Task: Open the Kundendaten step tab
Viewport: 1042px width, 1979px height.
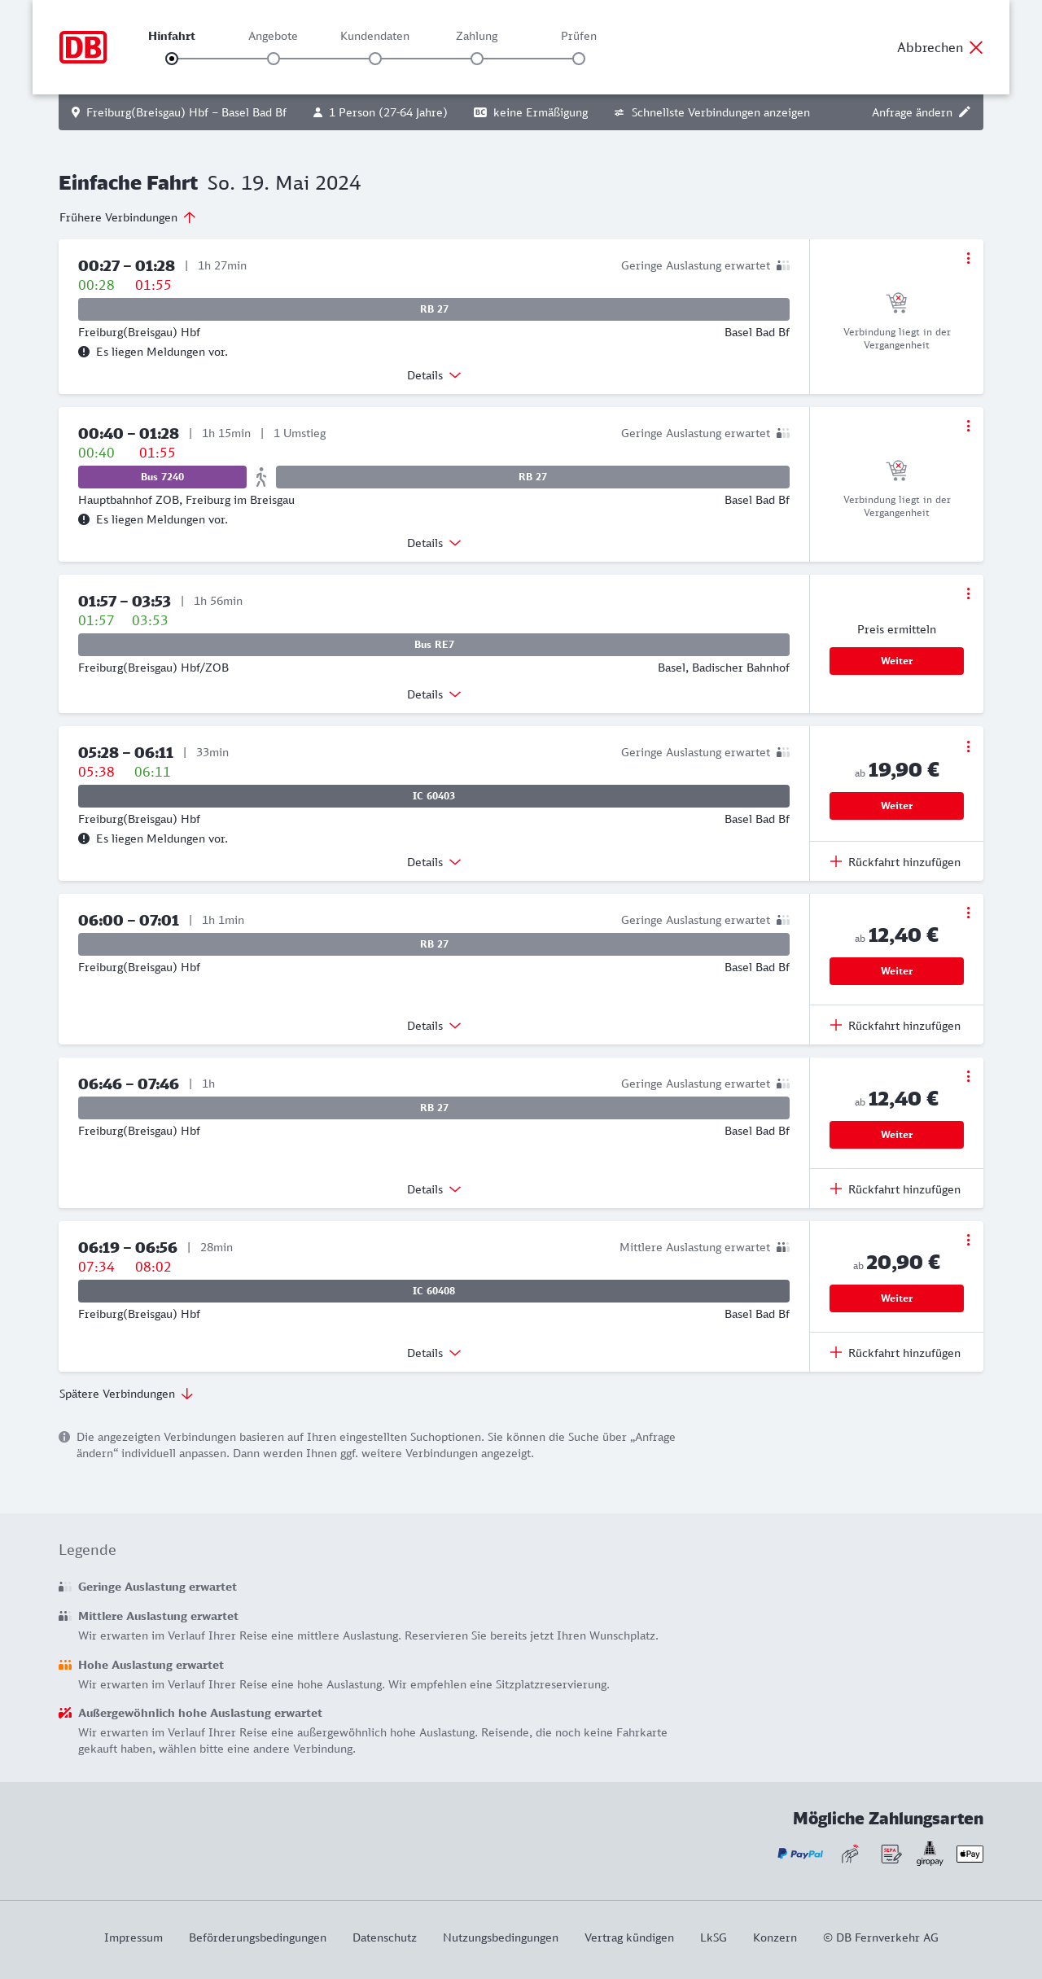Action: (374, 37)
